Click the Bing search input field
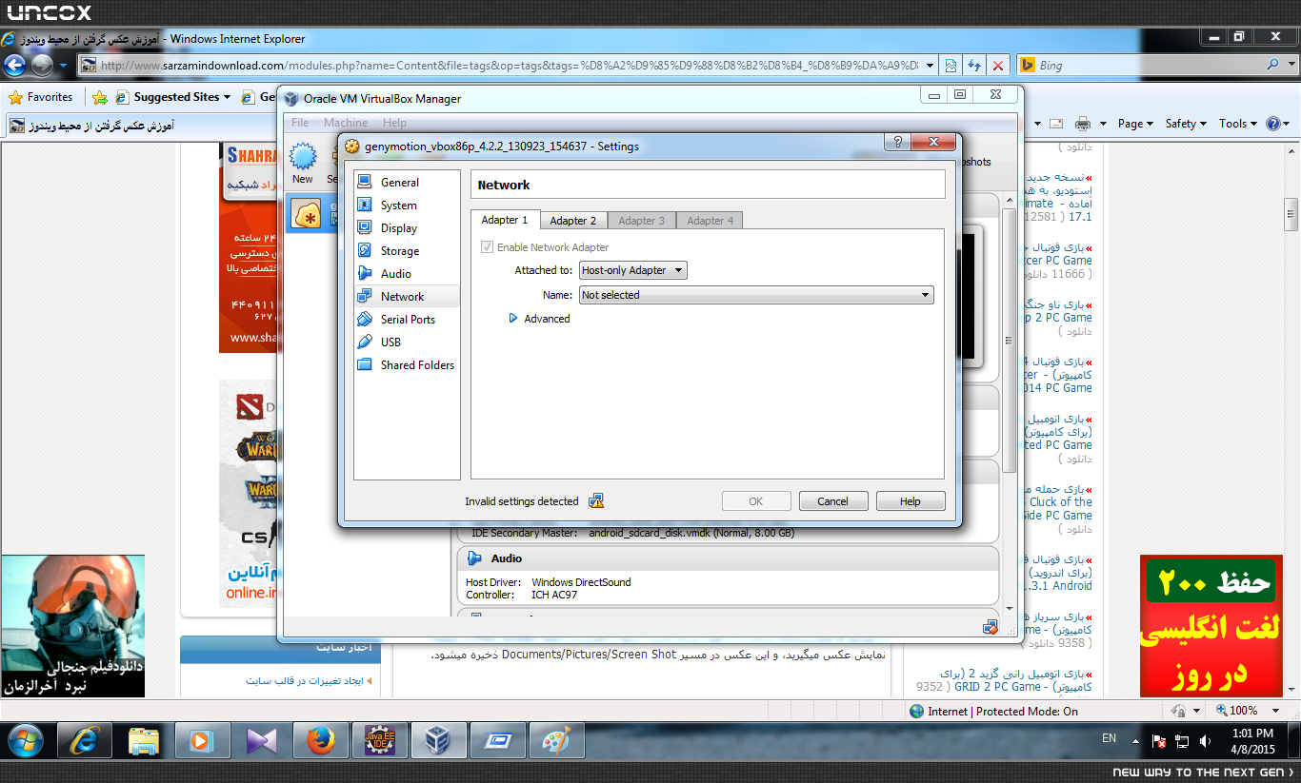1301x783 pixels. point(1150,65)
